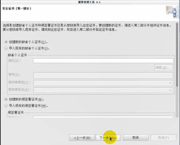The image size is (180, 145).
Task: Focus the 路径 field under 缺省个人证书
Action: click(x=103, y=61)
